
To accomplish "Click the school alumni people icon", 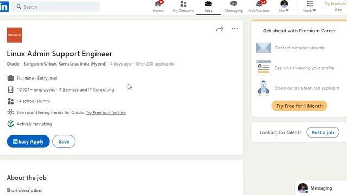I will tap(10, 101).
